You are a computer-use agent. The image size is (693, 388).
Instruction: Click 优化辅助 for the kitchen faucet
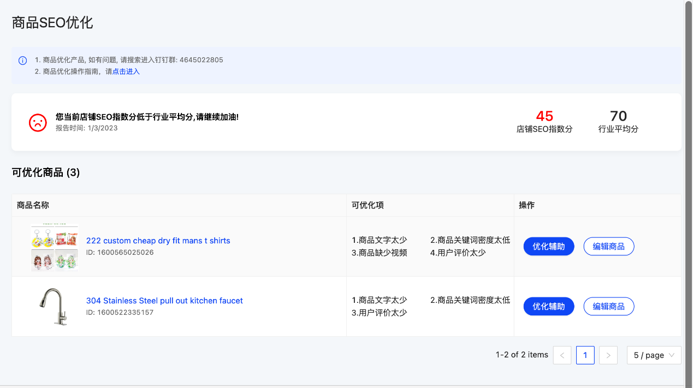[x=548, y=306]
